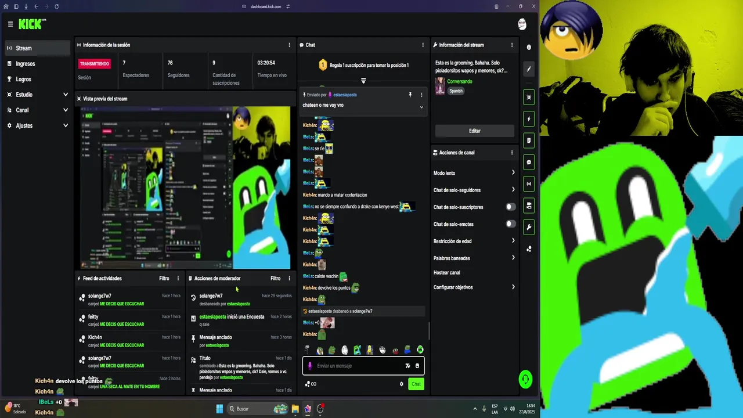Click the Mensaje anclado moderator action

pyautogui.click(x=215, y=337)
